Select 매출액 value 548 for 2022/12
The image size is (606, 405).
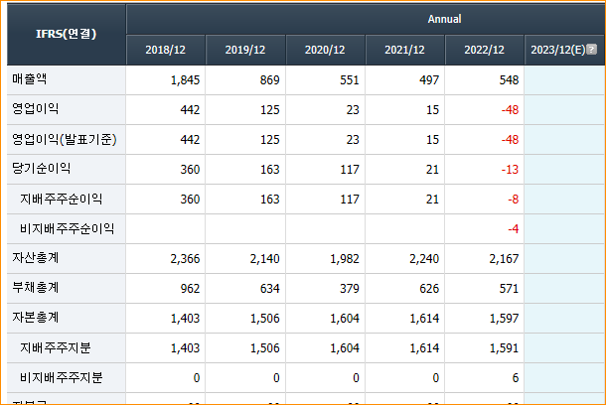pos(509,80)
